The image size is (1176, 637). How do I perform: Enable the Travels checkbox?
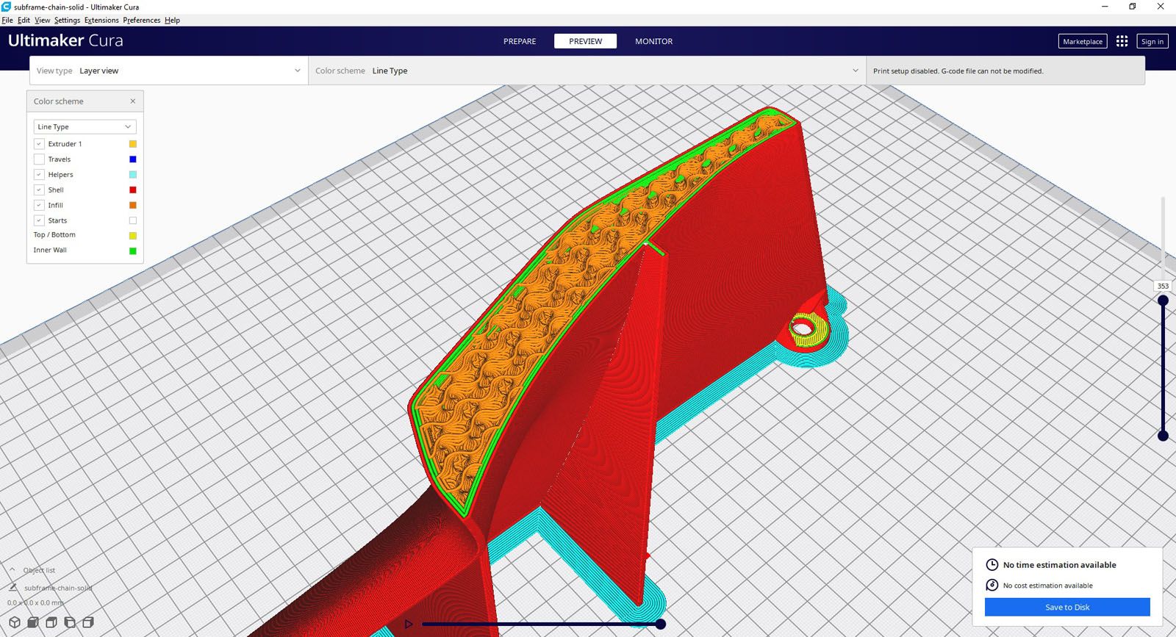pos(39,159)
